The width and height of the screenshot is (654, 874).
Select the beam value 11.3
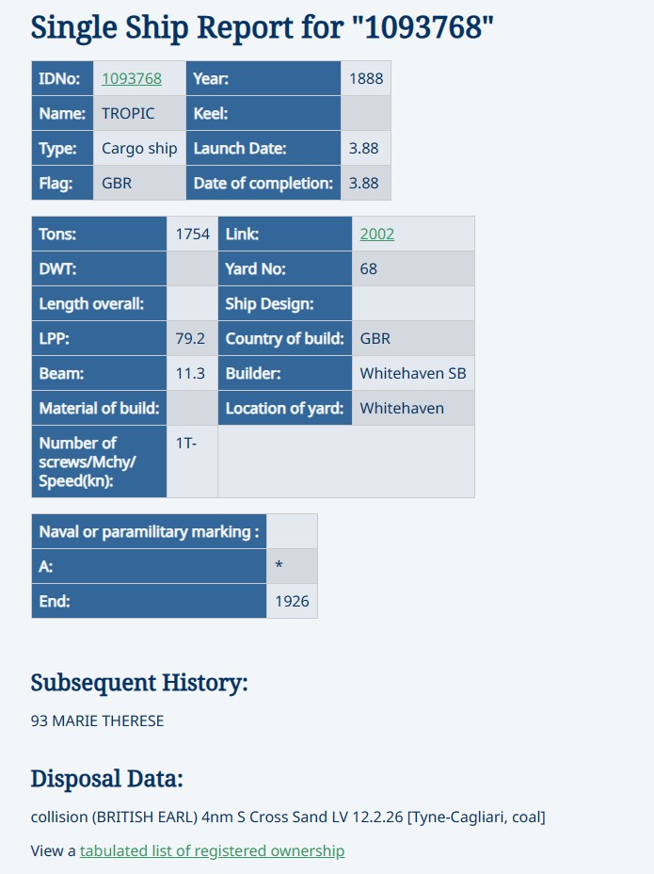pyautogui.click(x=190, y=374)
